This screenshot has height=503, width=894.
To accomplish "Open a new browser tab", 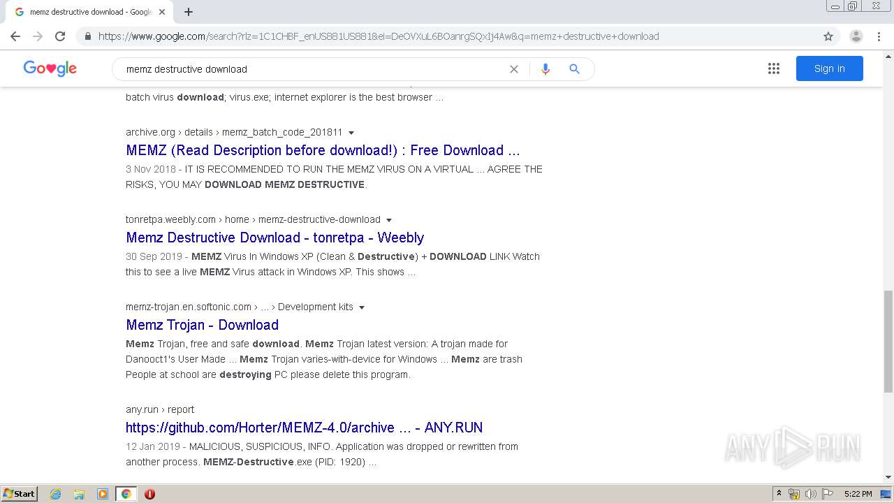I will pyautogui.click(x=189, y=12).
